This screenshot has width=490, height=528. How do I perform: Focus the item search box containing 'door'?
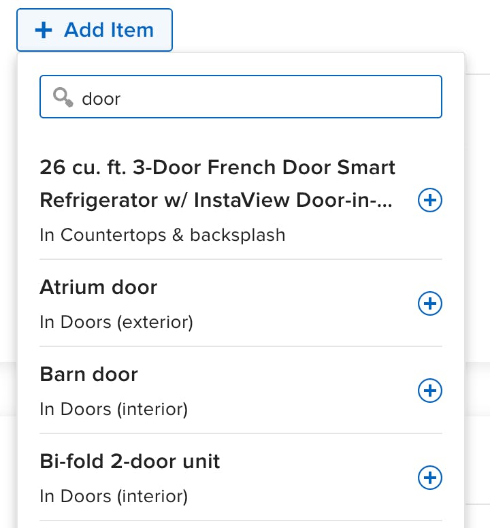pyautogui.click(x=241, y=97)
